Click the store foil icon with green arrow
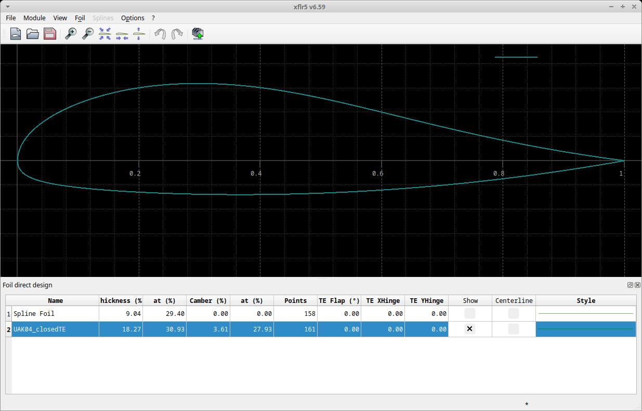Viewport: 642px width, 411px height. (198, 34)
